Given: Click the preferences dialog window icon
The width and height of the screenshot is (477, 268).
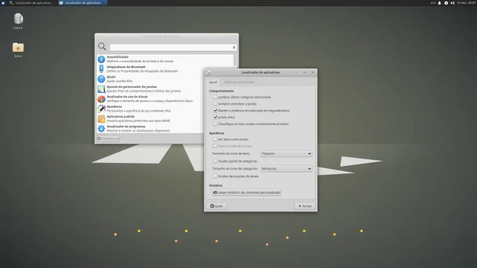Looking at the screenshot, I should 208,72.
